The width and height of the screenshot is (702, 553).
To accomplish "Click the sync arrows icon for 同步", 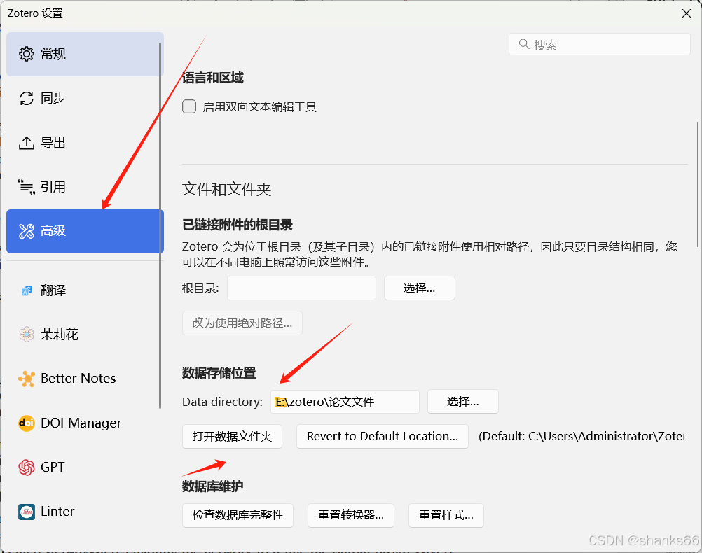I will [x=27, y=98].
